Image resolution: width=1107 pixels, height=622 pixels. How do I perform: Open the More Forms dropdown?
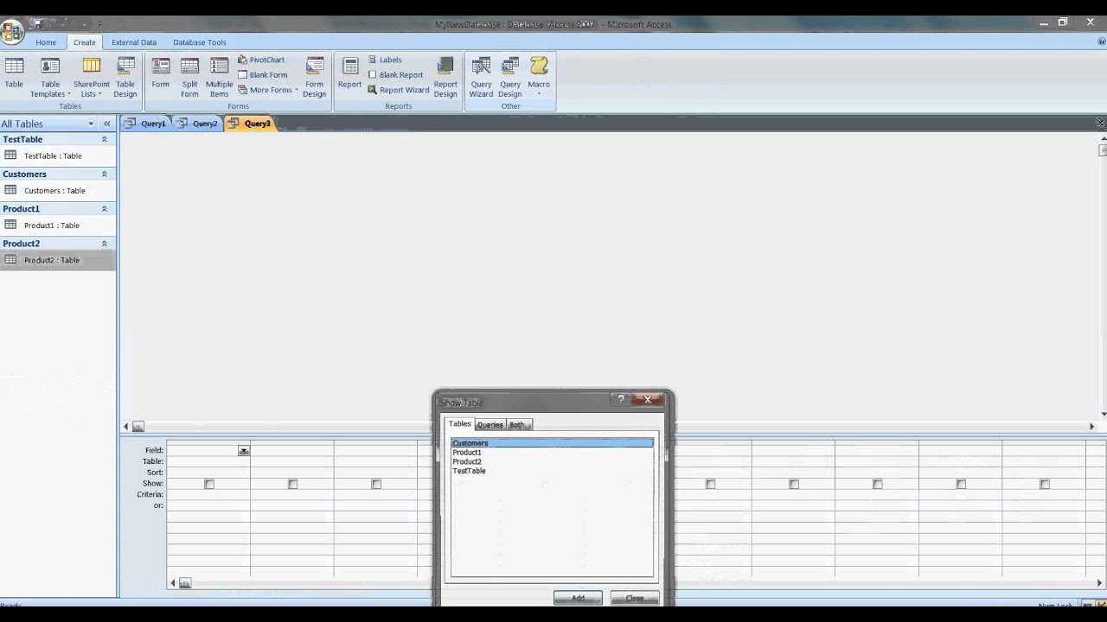[268, 90]
